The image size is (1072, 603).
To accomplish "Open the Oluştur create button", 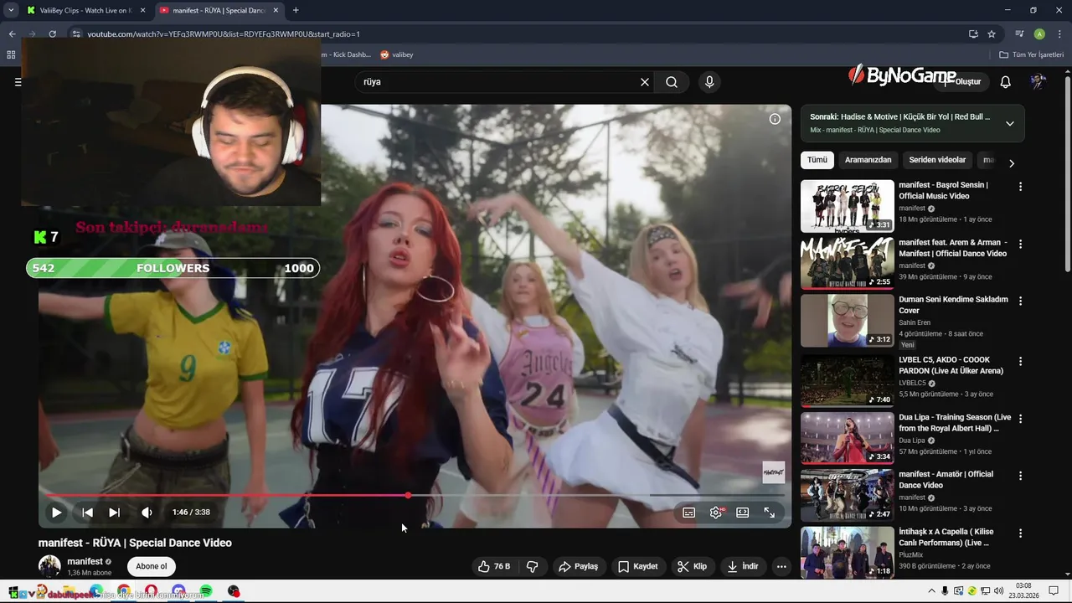I will tap(961, 82).
